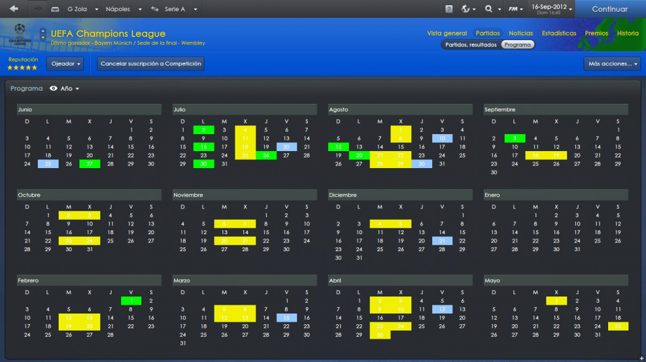This screenshot has height=362, width=646.
Task: Select blue-highlighted March 15
Action: [286, 318]
